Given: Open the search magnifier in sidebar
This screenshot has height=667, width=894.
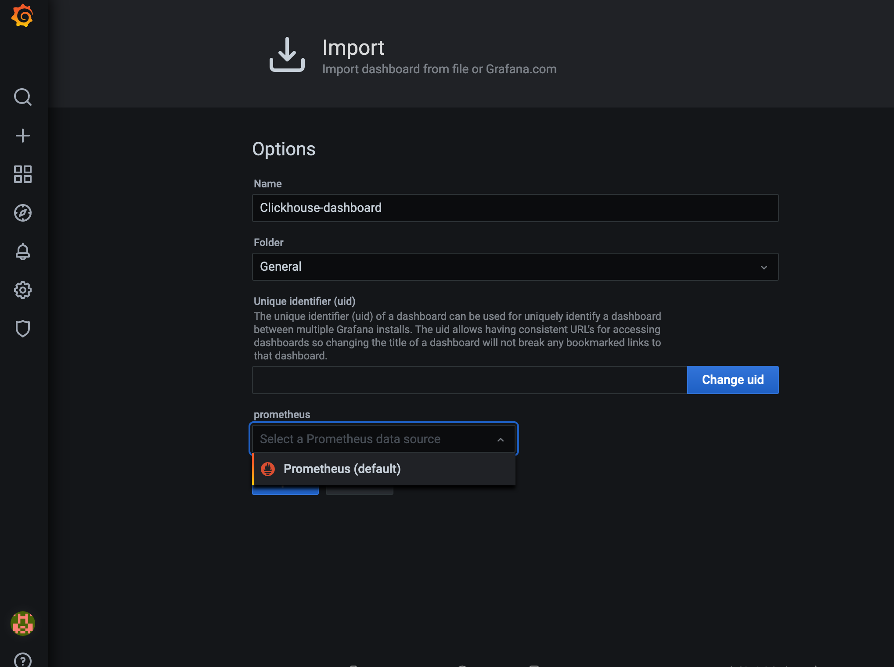Looking at the screenshot, I should (x=22, y=97).
